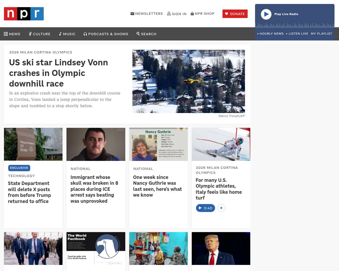Play the 3:40 audio story

click(x=206, y=208)
